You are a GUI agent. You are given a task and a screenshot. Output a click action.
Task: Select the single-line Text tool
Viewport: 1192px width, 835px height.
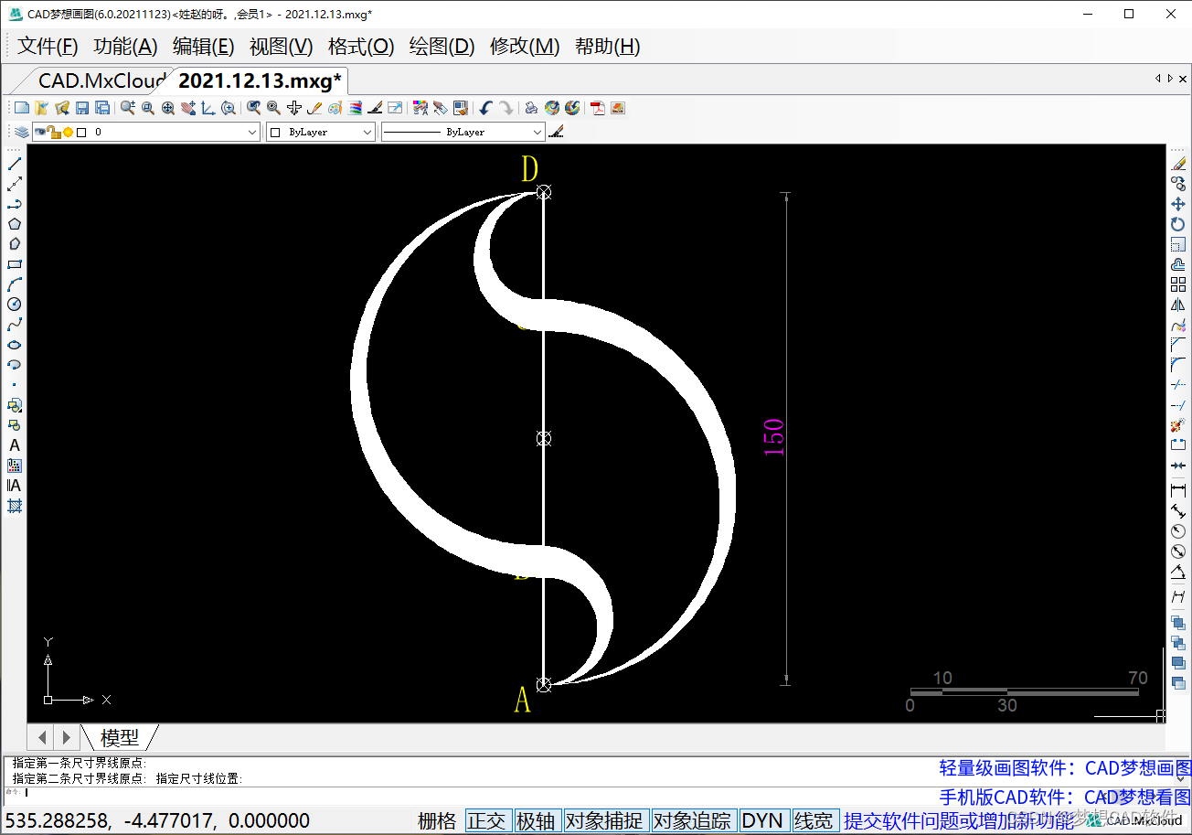(x=15, y=444)
